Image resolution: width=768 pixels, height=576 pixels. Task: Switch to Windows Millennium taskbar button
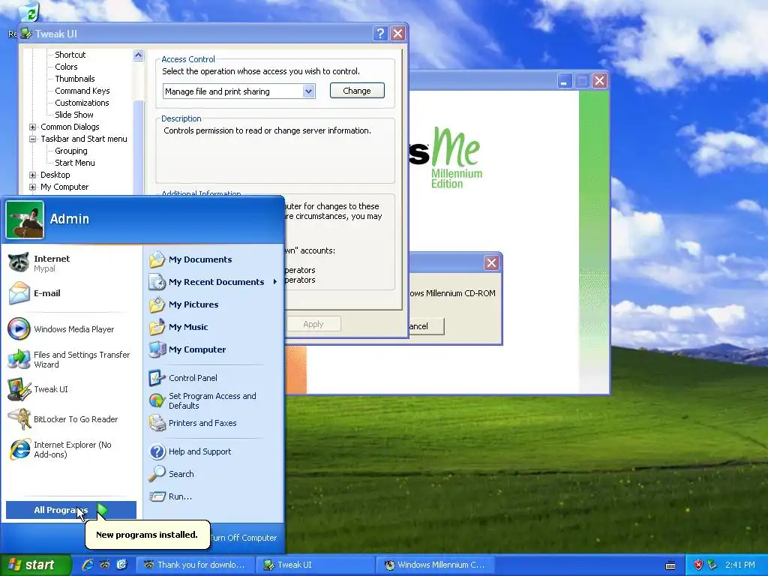(x=436, y=565)
